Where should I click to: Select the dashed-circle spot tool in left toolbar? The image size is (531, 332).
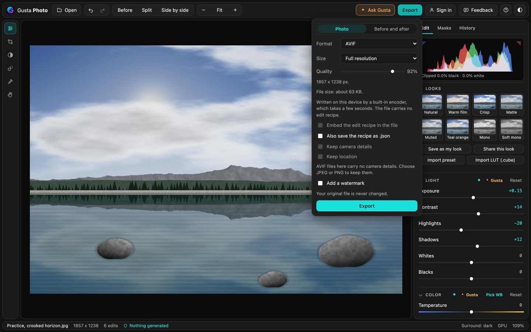tap(10, 68)
